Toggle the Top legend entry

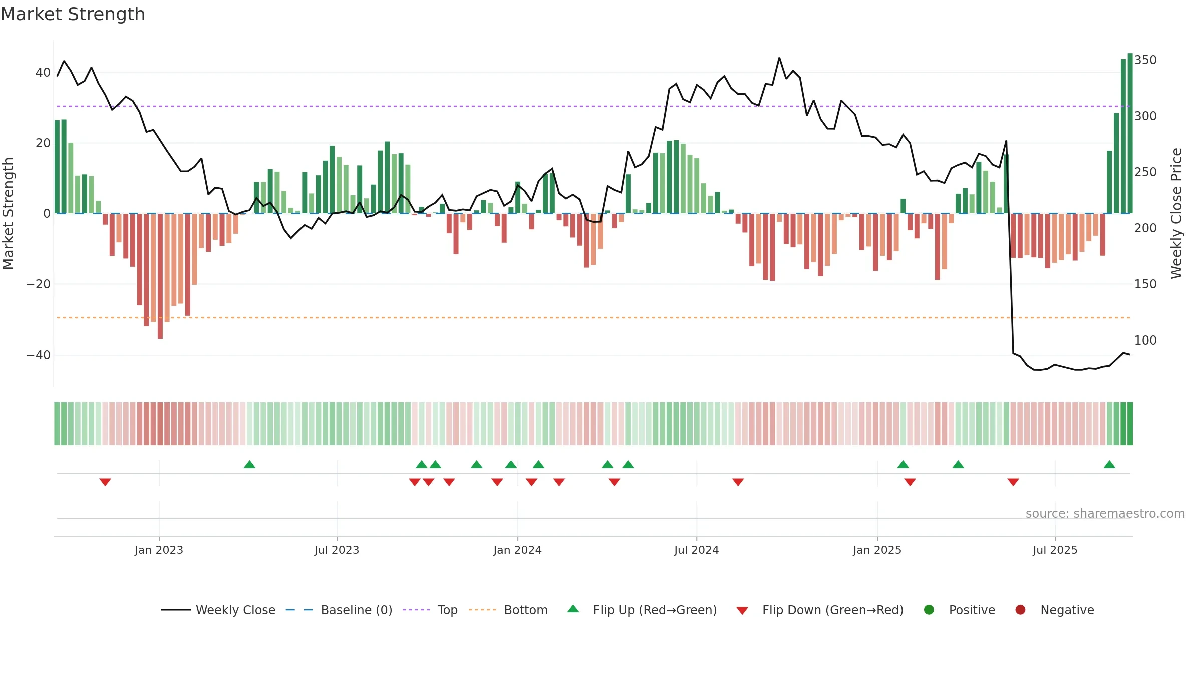coord(430,610)
